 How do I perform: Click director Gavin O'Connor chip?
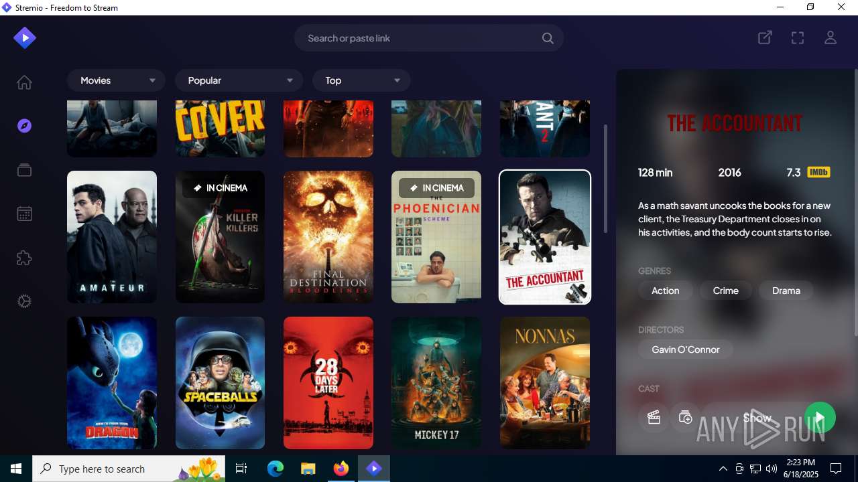tap(686, 349)
